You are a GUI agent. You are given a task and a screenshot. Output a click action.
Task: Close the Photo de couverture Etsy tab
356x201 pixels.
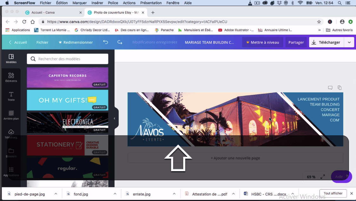coord(143,12)
